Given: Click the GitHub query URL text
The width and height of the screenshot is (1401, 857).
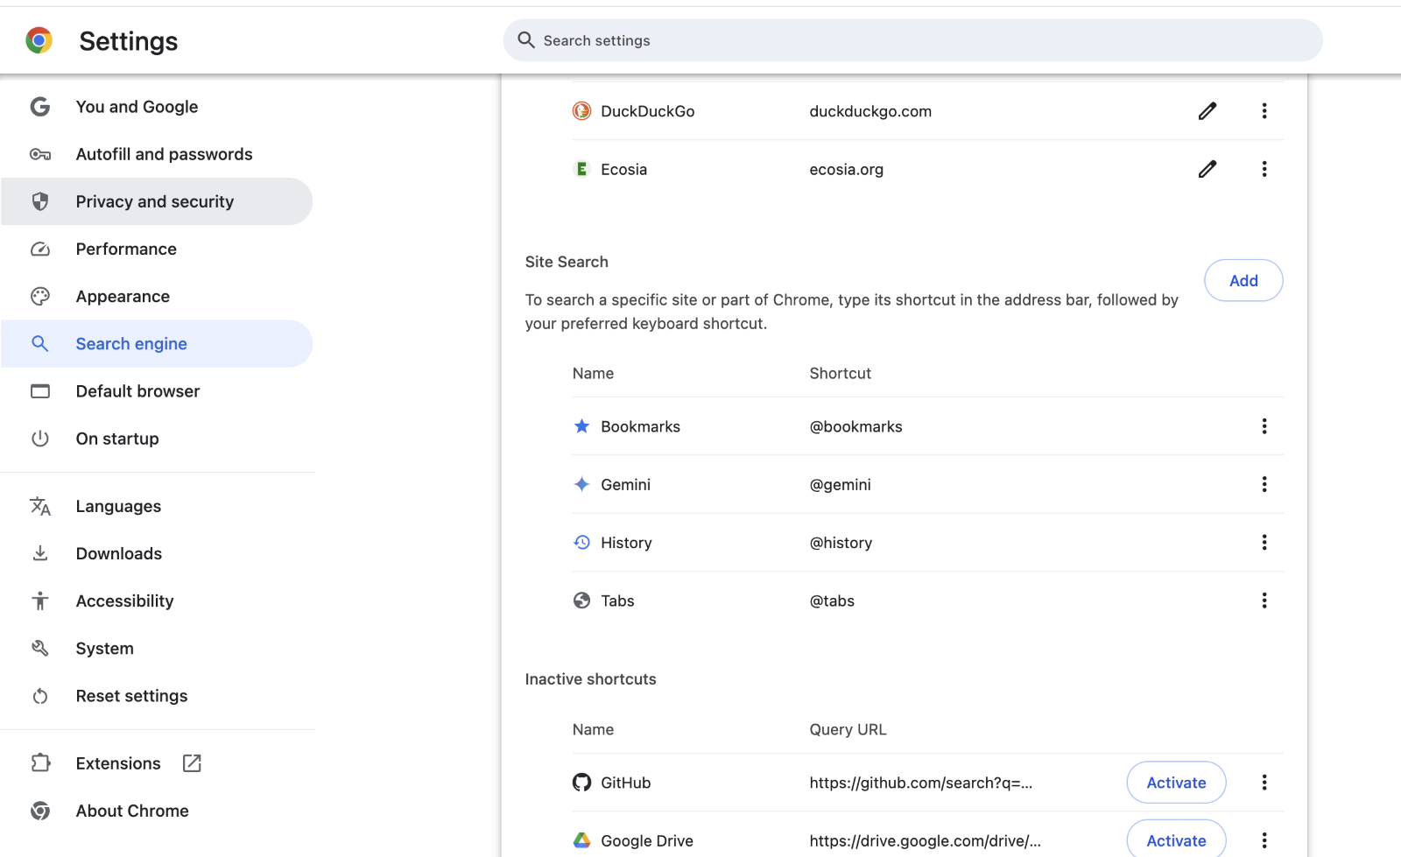Looking at the screenshot, I should [x=921, y=783].
